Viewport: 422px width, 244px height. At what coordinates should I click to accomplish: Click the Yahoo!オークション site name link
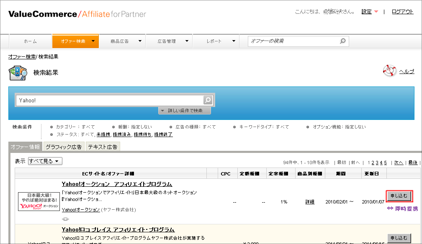[x=81, y=210]
